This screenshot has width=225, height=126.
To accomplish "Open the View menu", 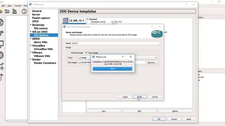I will 9,6.
